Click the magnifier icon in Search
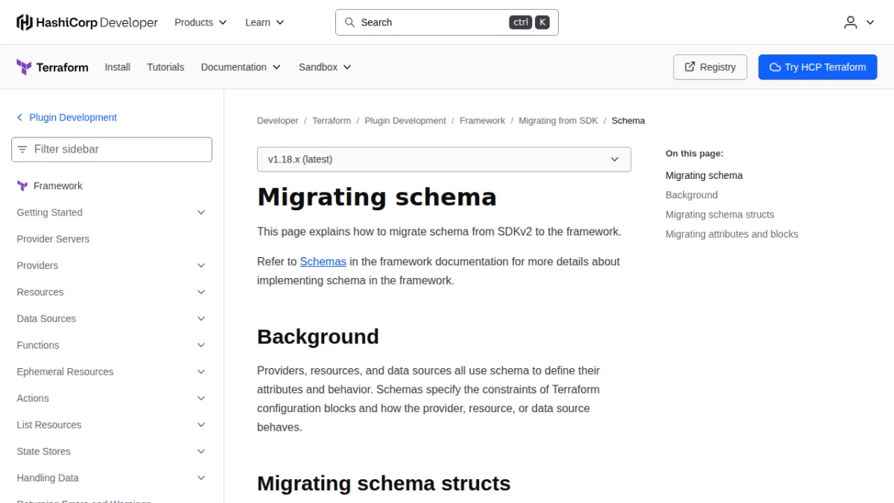894x503 pixels. click(x=349, y=22)
